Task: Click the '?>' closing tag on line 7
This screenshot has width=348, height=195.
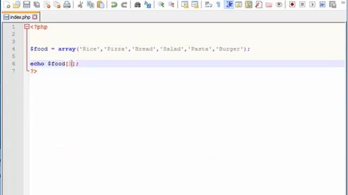Action: pyautogui.click(x=34, y=71)
